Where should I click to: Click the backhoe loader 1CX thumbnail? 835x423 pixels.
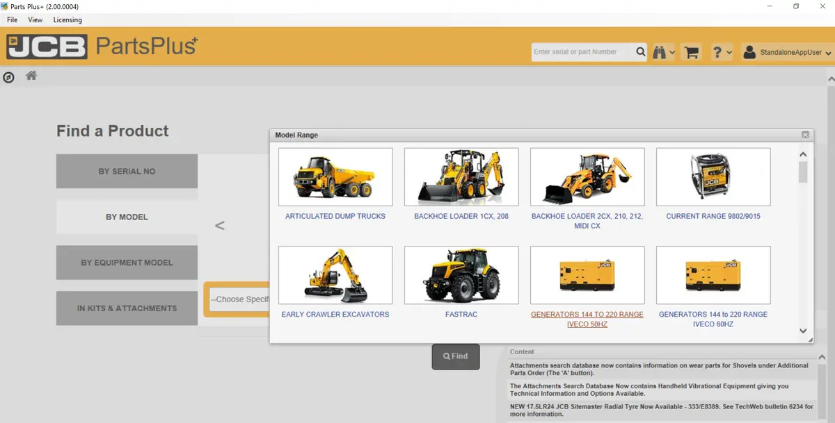click(461, 177)
